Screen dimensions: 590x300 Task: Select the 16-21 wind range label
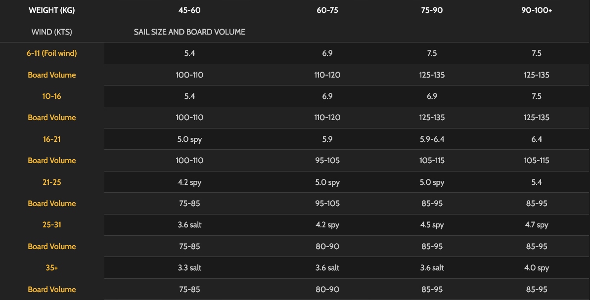pyautogui.click(x=51, y=139)
